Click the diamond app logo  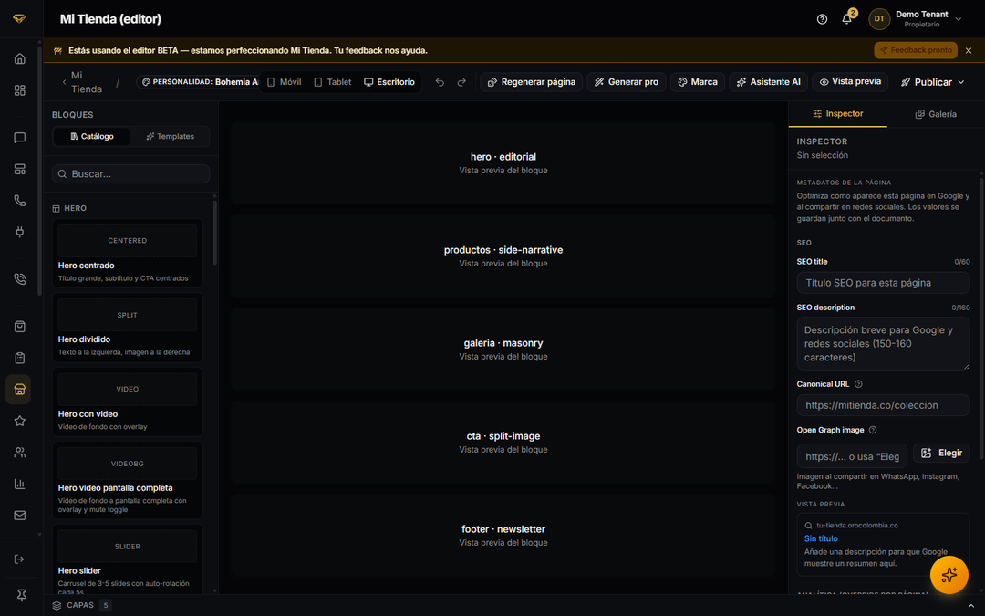point(19,19)
